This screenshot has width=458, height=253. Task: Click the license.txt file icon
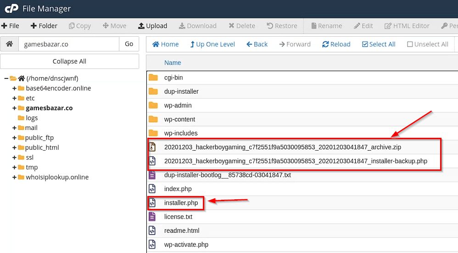[x=152, y=216]
